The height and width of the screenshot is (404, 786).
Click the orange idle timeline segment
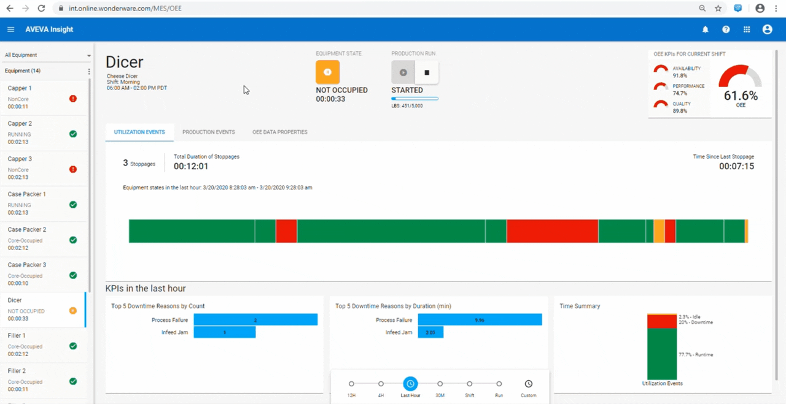click(659, 231)
